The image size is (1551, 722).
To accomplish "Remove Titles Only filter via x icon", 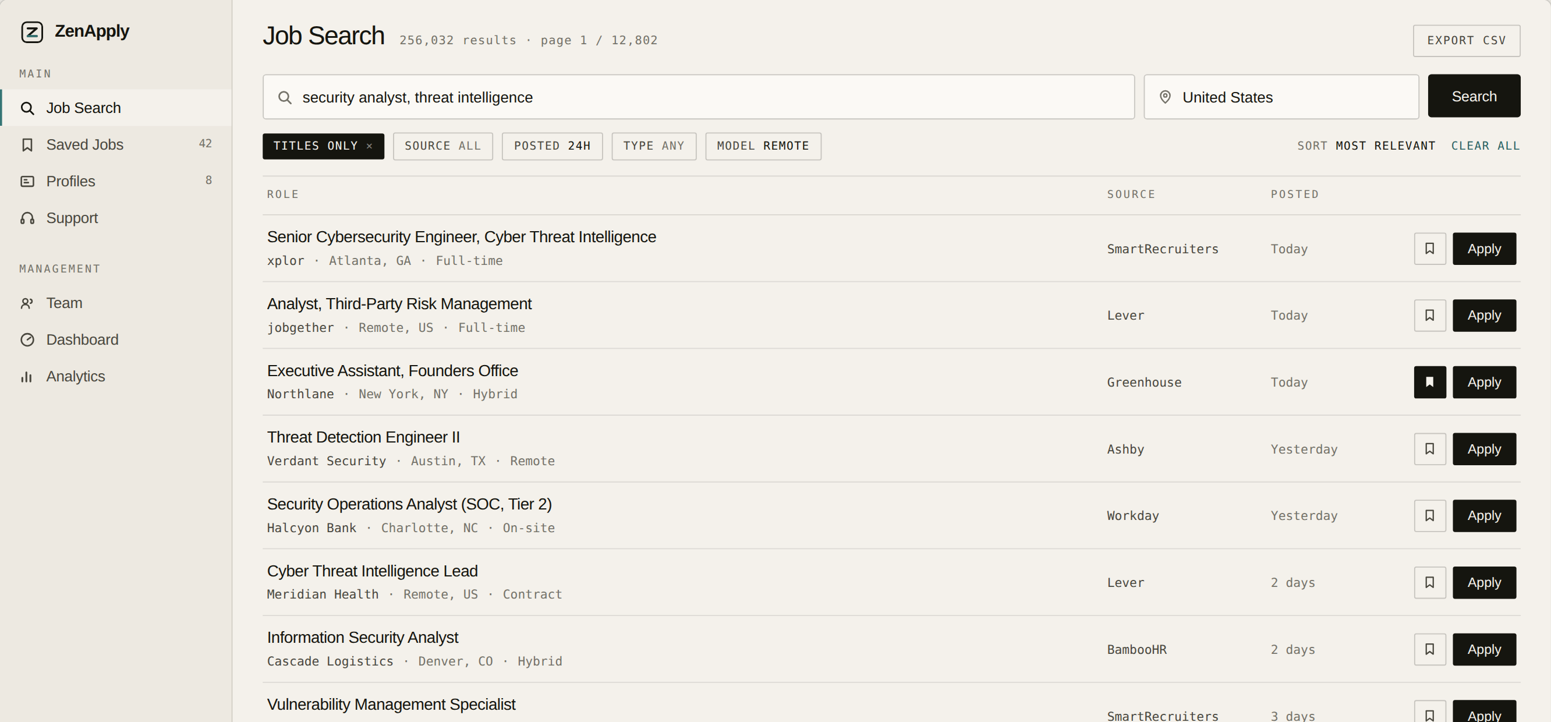I will [x=370, y=146].
